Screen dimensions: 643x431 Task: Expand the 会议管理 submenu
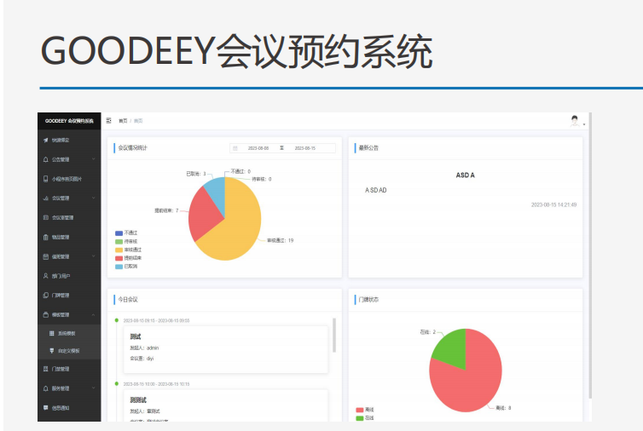93,198
